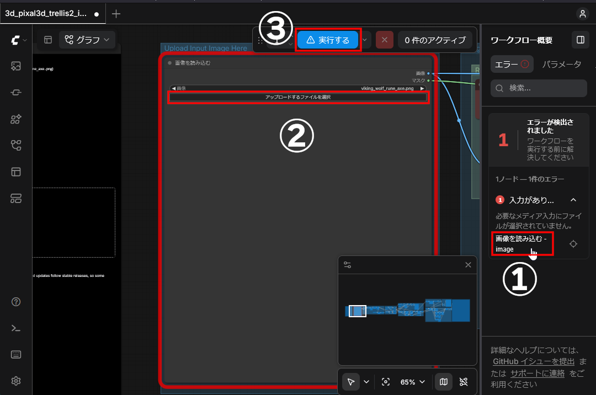Open the 65% zoom dropdown
The image size is (596, 395).
pos(412,382)
